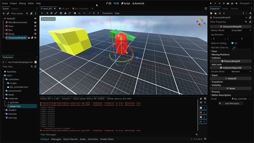This screenshot has width=254, height=143.
Task: Expand the Moving Platform section
Action: click(x=220, y=55)
